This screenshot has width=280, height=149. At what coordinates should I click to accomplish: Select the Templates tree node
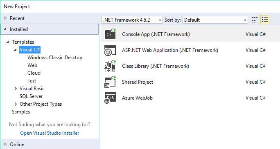tap(23, 42)
